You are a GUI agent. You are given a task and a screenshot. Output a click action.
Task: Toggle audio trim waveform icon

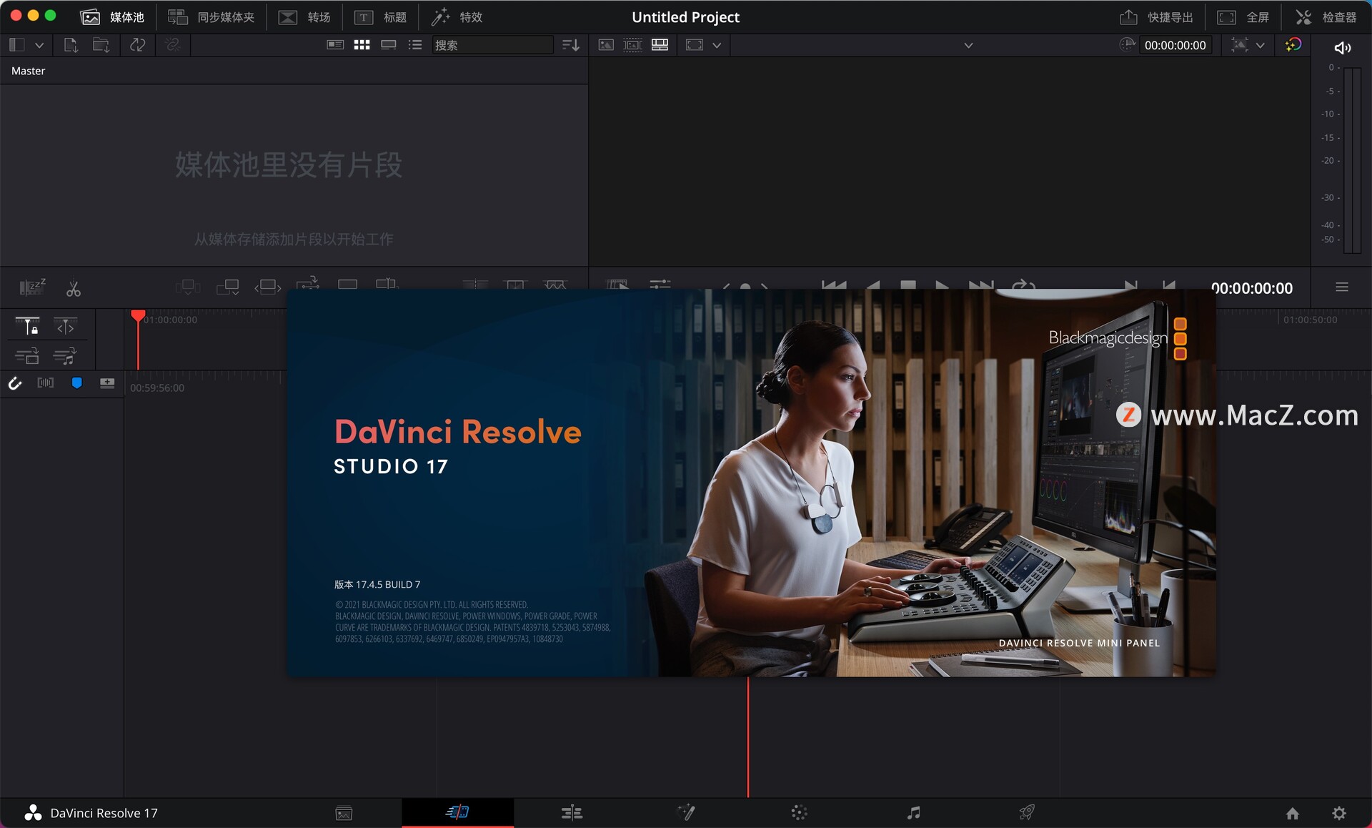(x=46, y=383)
